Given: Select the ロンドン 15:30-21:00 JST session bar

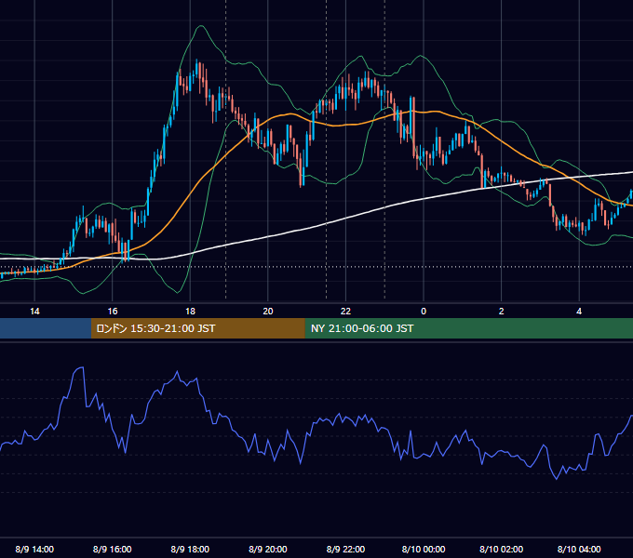Looking at the screenshot, I should pos(197,328).
